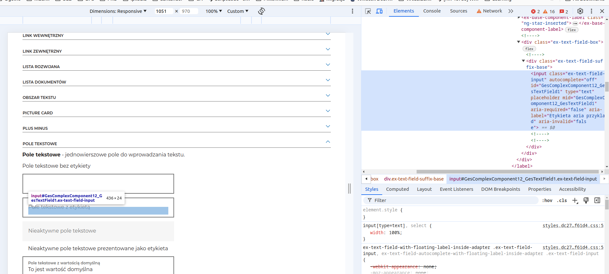Open DevTools settings gear
This screenshot has height=274, width=609.
point(580,11)
